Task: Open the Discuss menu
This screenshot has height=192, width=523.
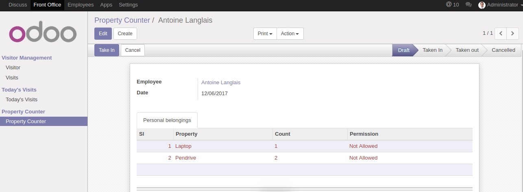Action: [17, 5]
